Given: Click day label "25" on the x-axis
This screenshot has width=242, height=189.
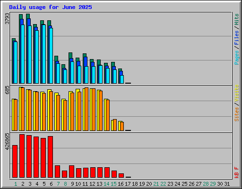Looking at the screenshot, I should 184,184.
